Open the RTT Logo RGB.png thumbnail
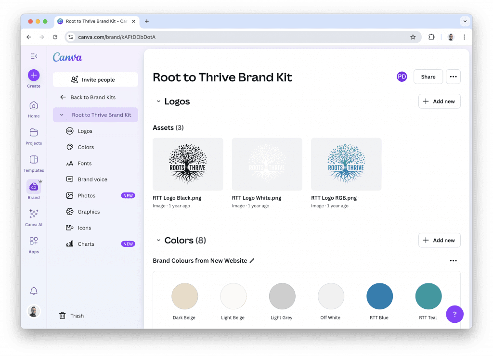The width and height of the screenshot is (493, 356). (346, 164)
